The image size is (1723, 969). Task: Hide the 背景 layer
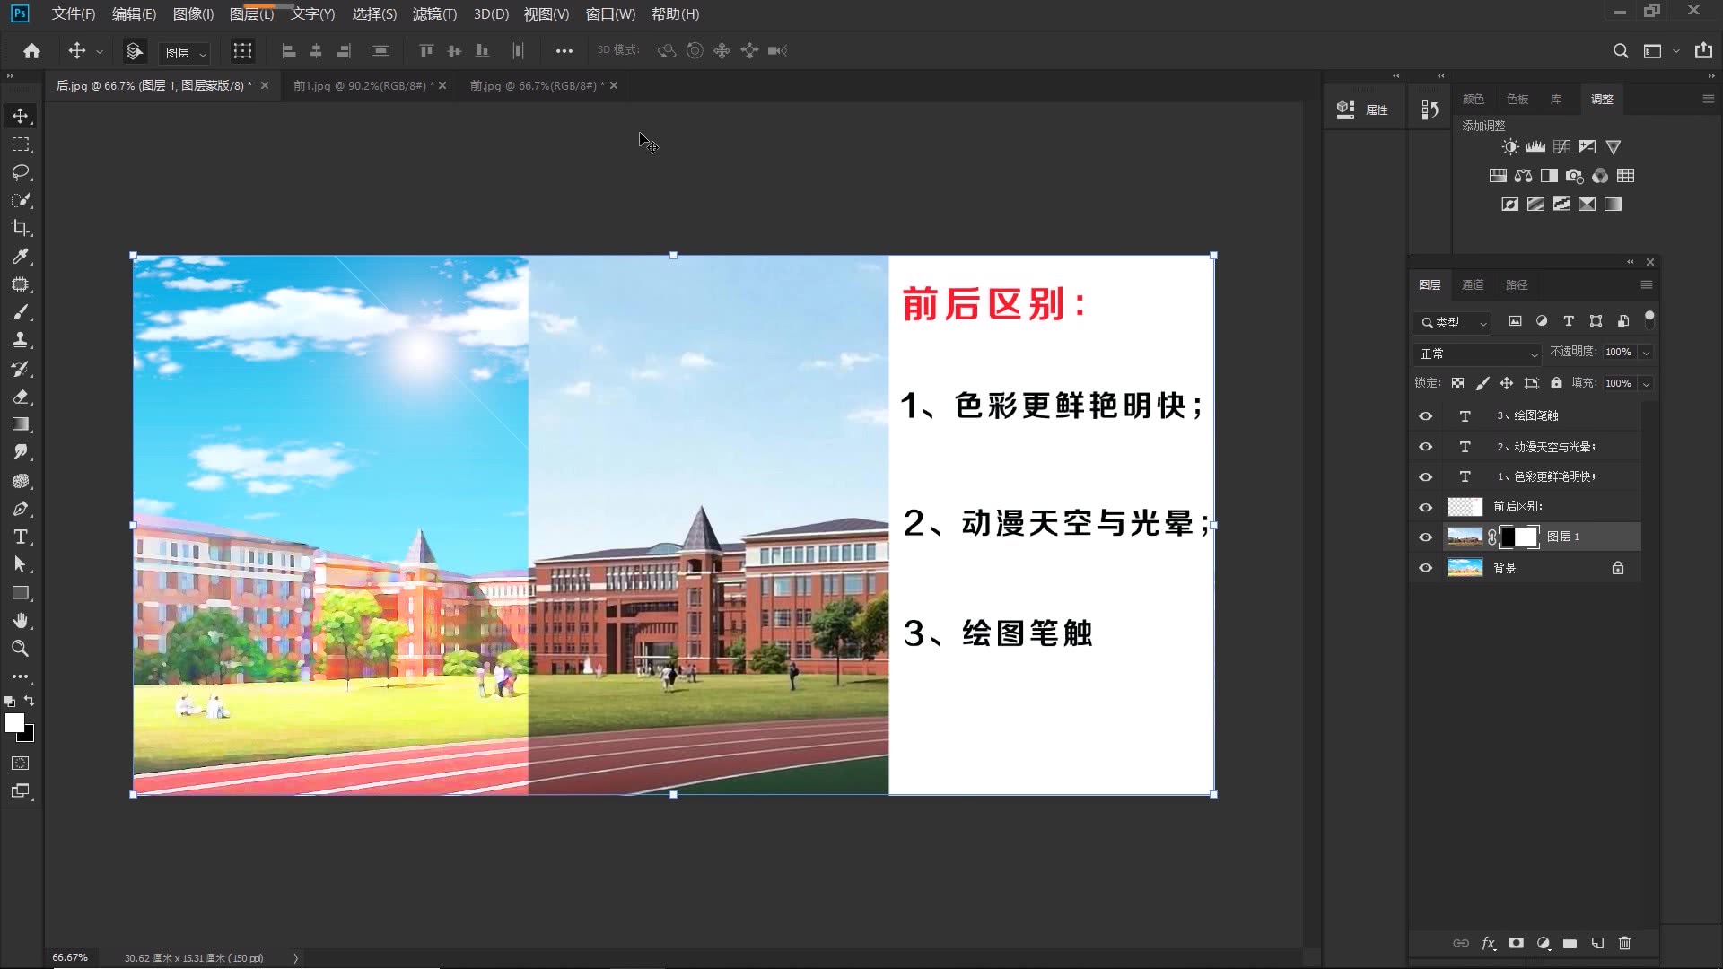point(1425,568)
